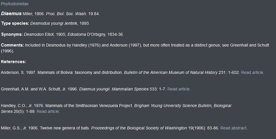Click the Mammalian Species journal name
This screenshot has height=139, width=276.
click(130, 89)
